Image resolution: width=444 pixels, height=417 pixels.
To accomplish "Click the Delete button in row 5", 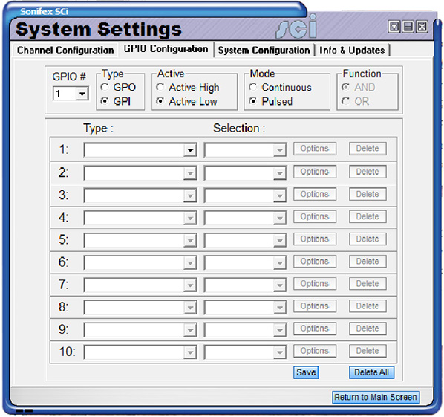I will coord(368,239).
